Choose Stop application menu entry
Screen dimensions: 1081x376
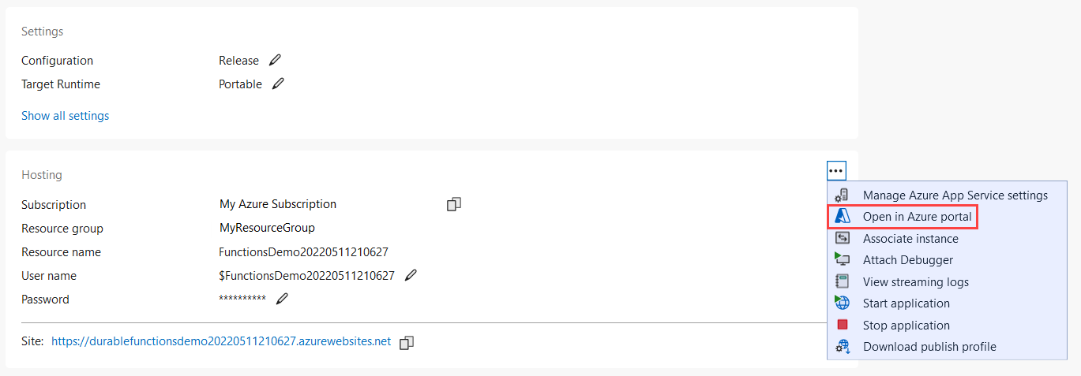pyautogui.click(x=906, y=325)
